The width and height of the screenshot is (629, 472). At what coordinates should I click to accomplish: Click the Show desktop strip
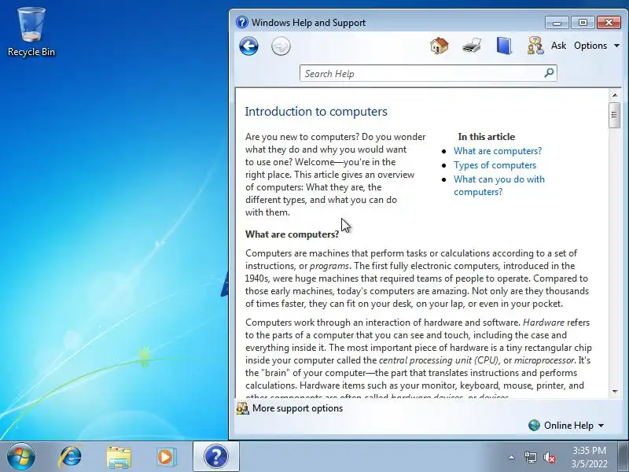[623, 457]
